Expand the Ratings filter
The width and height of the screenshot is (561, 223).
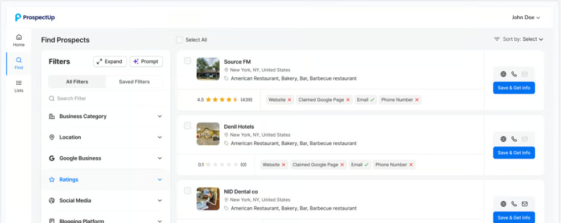click(x=106, y=179)
